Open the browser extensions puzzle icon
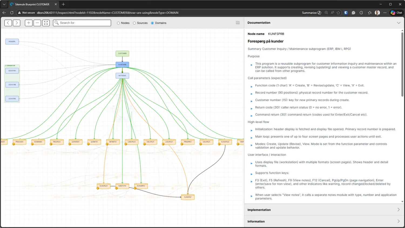Image resolution: width=405 pixels, height=228 pixels. pyautogui.click(x=361, y=13)
